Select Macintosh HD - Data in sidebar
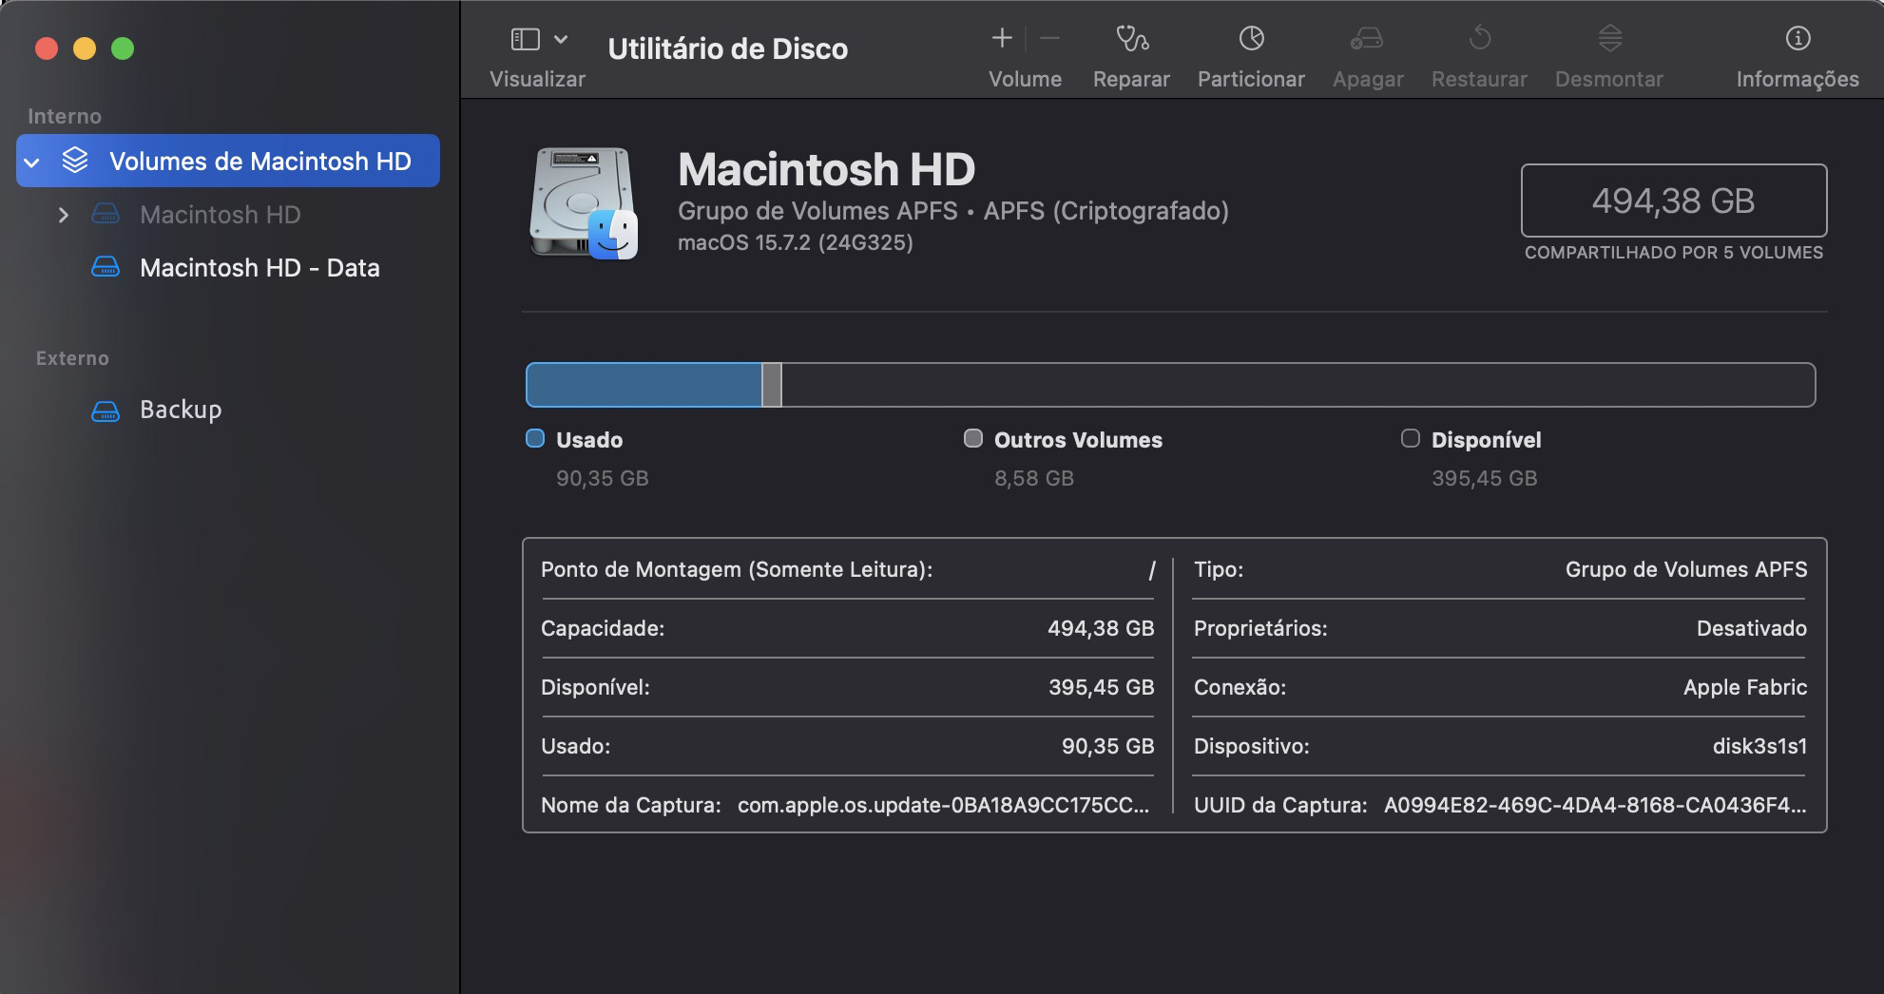1884x994 pixels. (260, 267)
